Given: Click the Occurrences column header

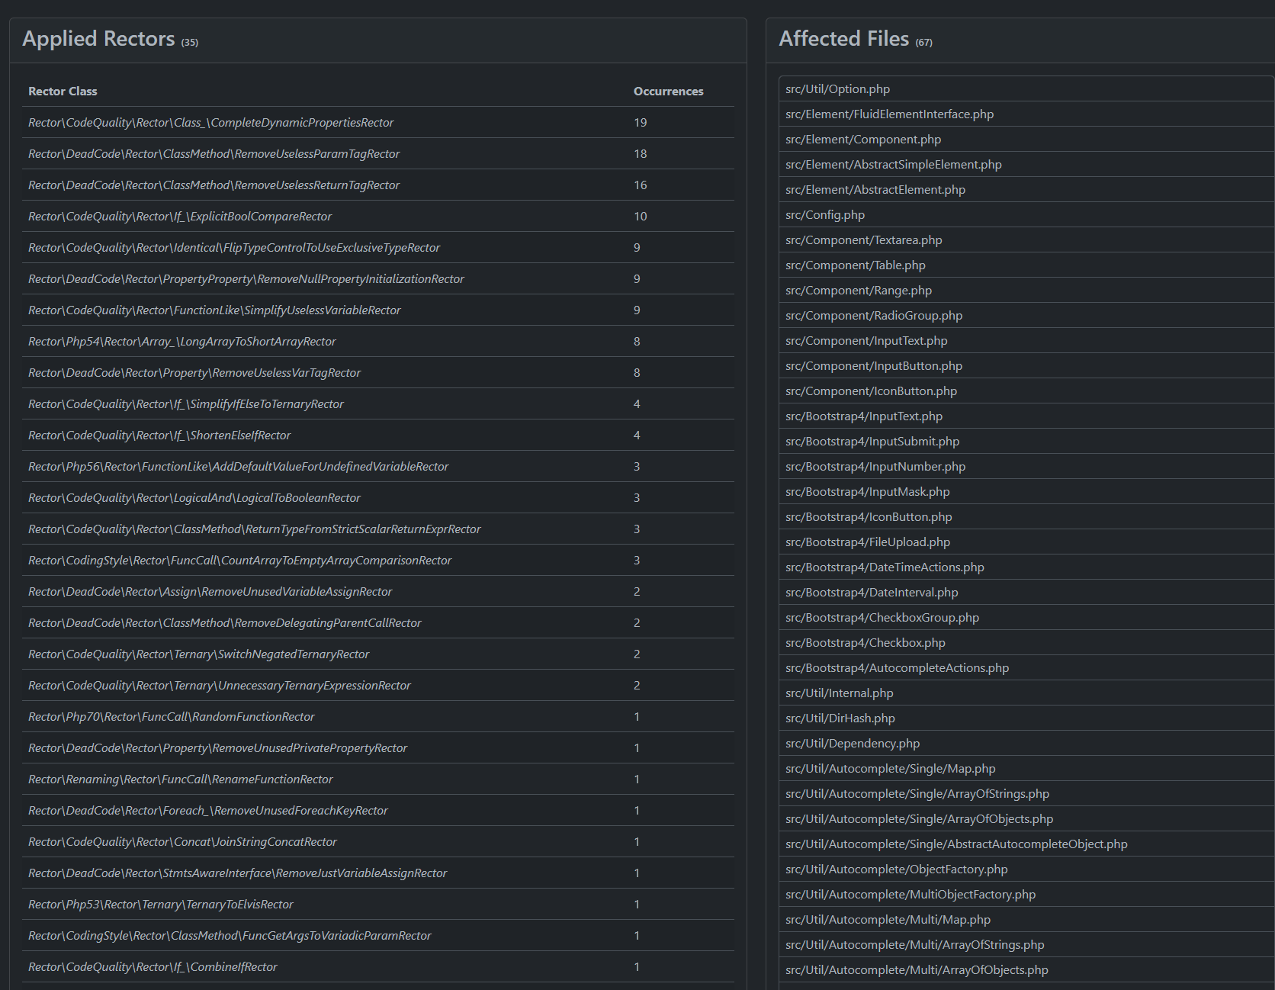Looking at the screenshot, I should (668, 91).
